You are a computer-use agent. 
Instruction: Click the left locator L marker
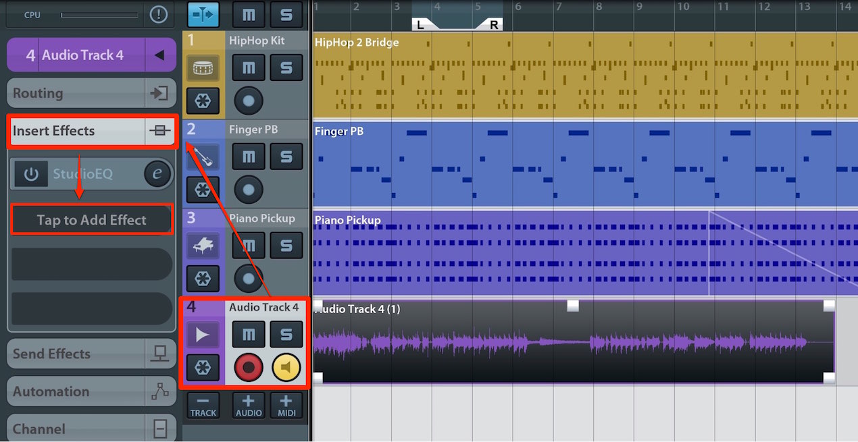point(420,24)
